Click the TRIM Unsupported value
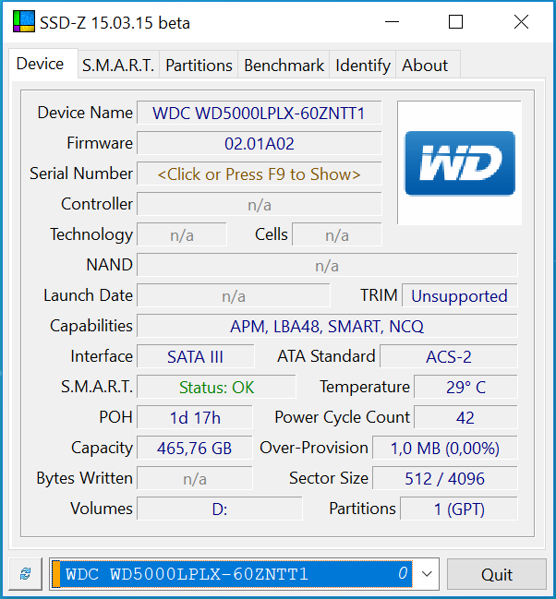This screenshot has width=556, height=599. click(459, 296)
